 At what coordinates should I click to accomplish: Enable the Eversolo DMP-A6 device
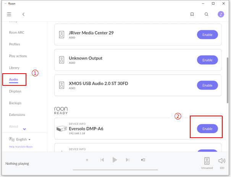coord(207,129)
